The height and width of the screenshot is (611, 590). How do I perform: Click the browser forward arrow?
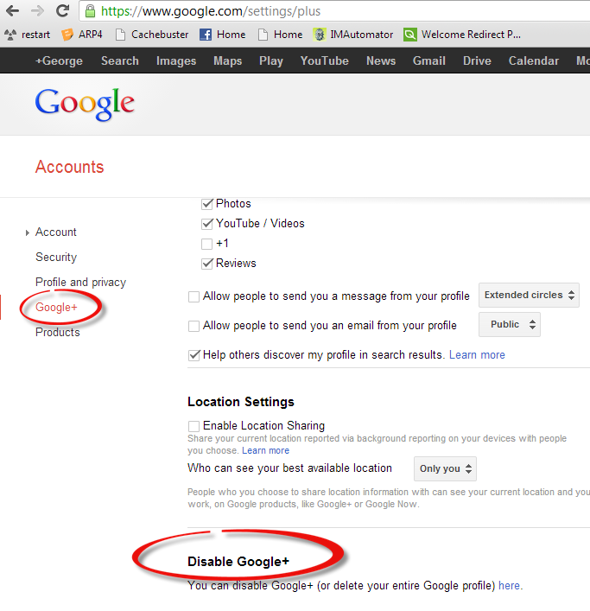(37, 10)
